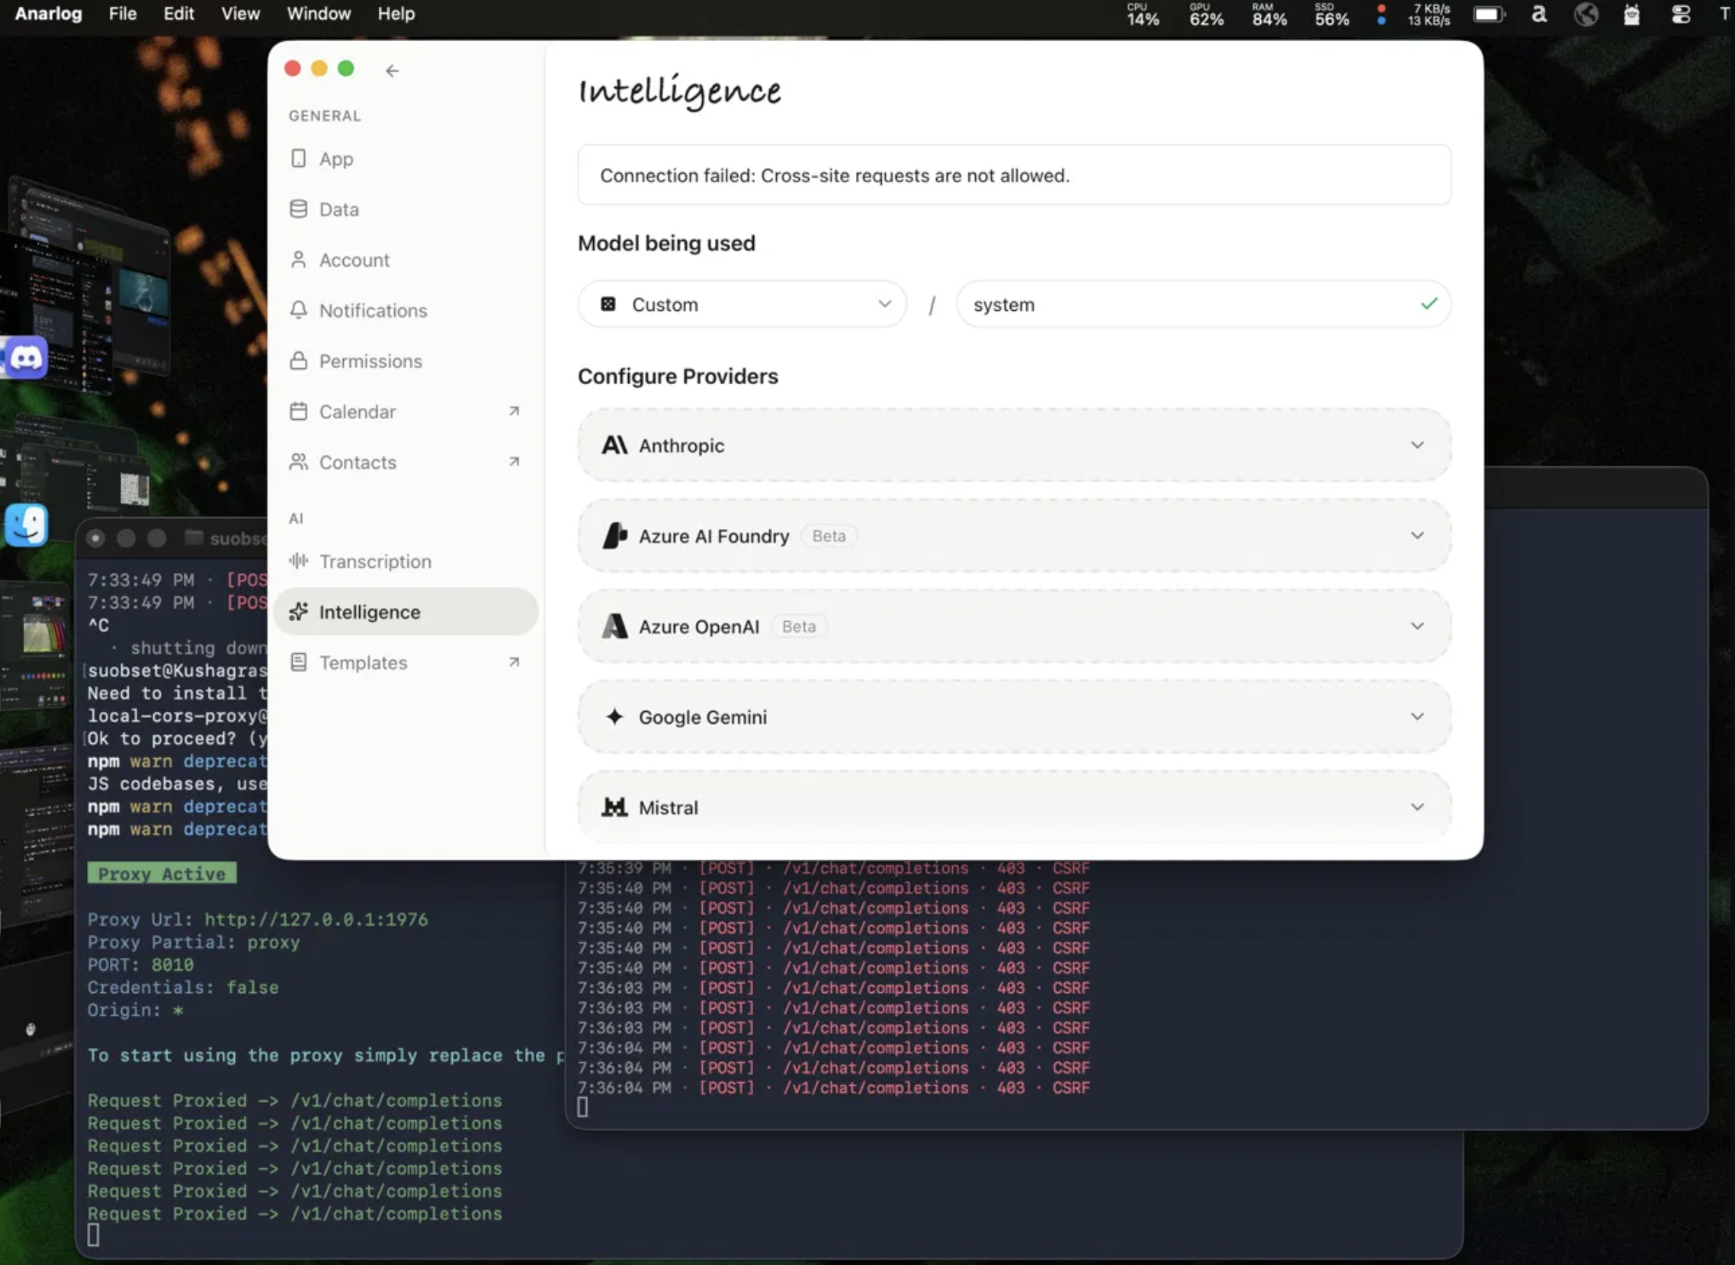1735x1265 pixels.
Task: Click the CPU 14% menu bar stat
Action: click(x=1142, y=14)
